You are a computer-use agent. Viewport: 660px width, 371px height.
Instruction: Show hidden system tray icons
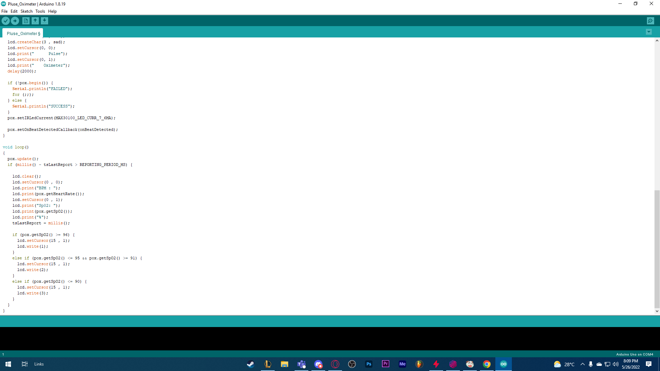583,364
